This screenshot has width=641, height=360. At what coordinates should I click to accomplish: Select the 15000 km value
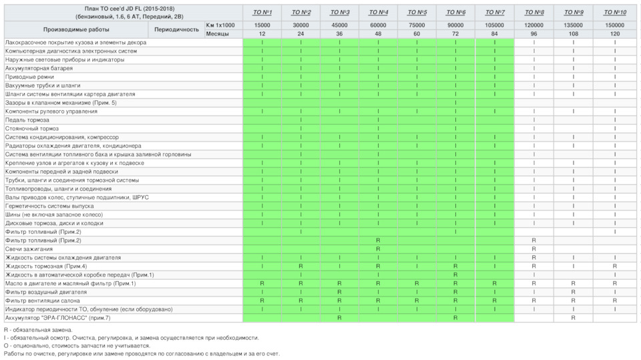pos(262,25)
